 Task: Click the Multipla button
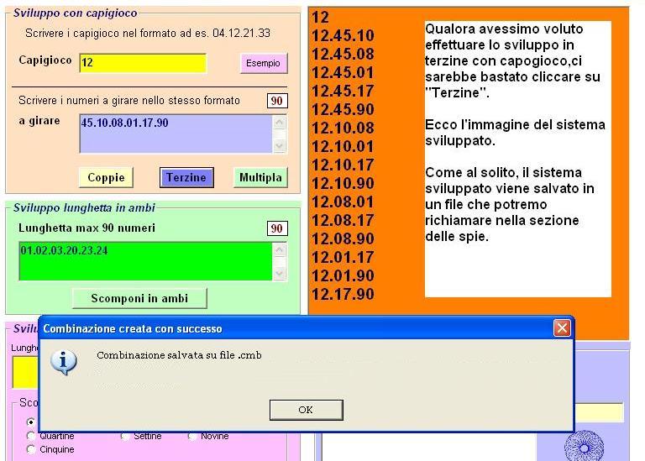pos(260,177)
